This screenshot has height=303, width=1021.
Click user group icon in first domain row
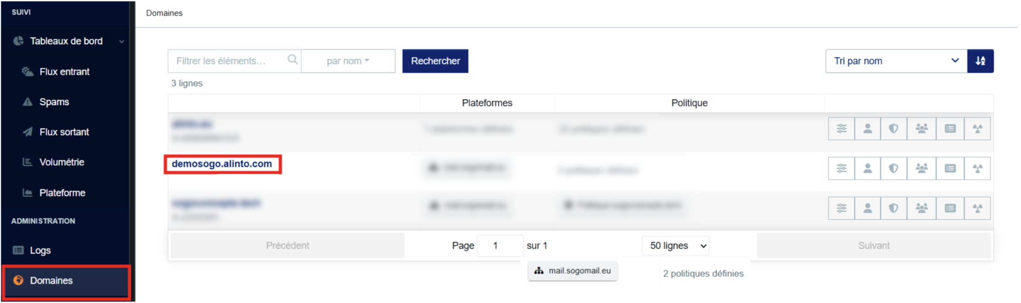921,129
